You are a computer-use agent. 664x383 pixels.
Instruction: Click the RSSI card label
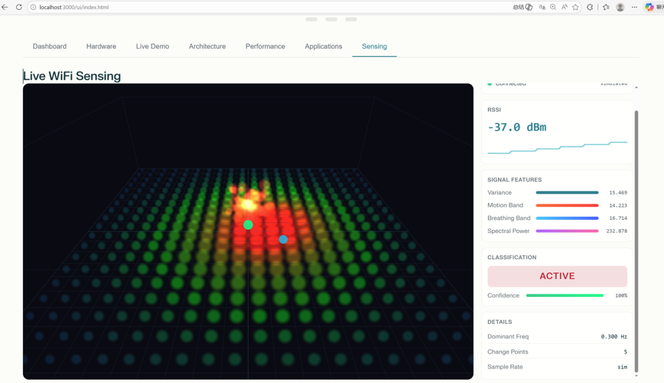(x=494, y=110)
